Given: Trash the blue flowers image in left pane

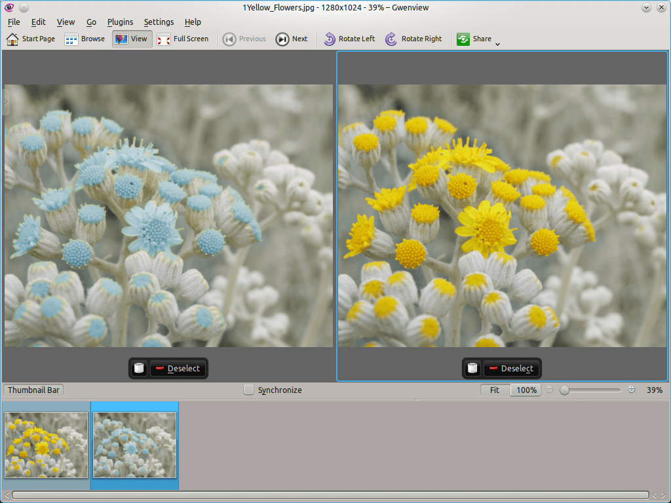Looking at the screenshot, I should coord(138,368).
